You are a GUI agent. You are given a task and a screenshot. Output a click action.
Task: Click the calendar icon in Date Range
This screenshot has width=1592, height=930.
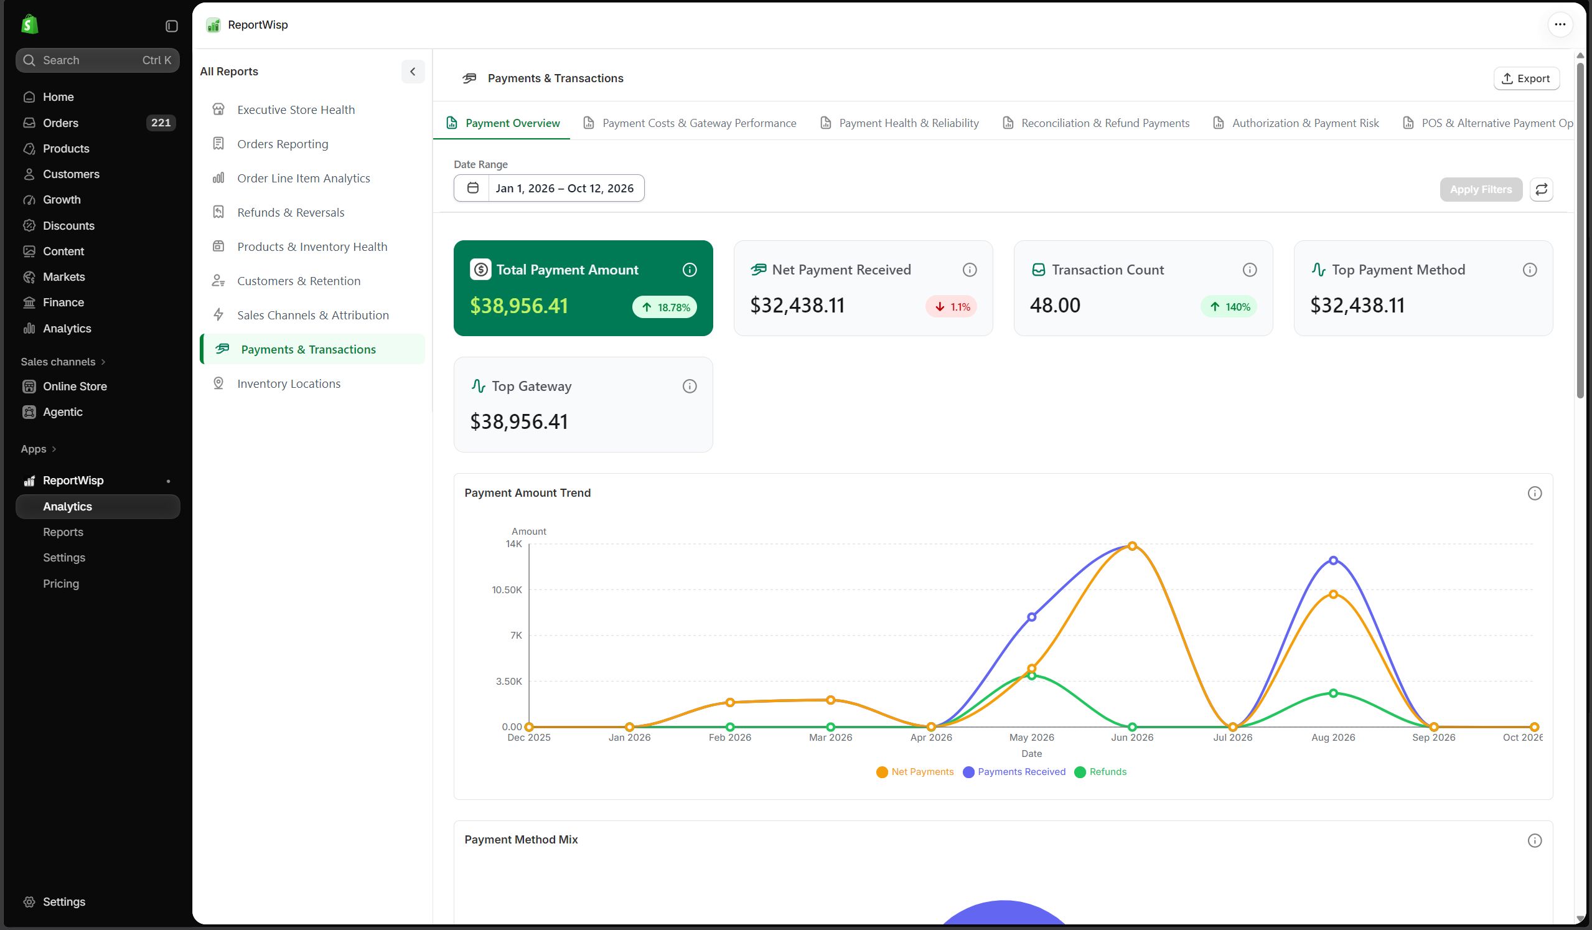[472, 188]
